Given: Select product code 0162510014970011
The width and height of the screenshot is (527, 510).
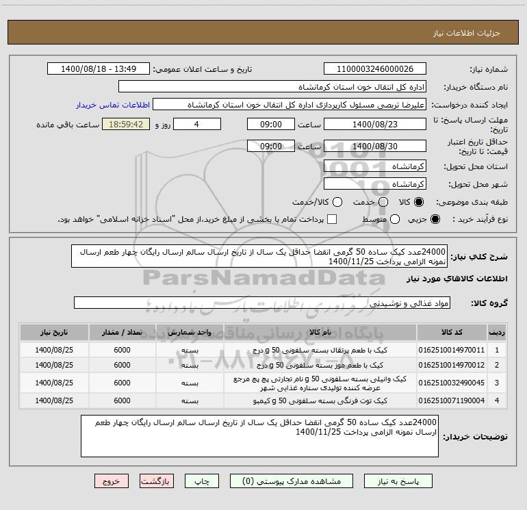Looking at the screenshot, I should [452, 350].
